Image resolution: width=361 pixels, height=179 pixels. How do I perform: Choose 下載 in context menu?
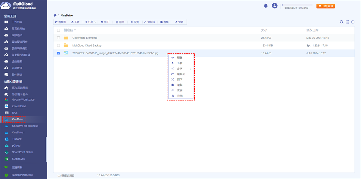[x=180, y=63]
